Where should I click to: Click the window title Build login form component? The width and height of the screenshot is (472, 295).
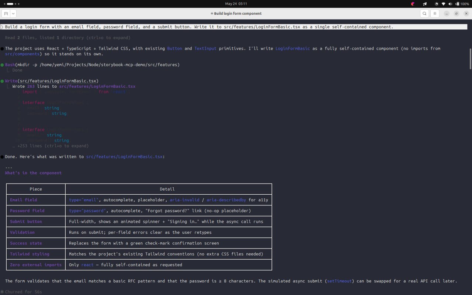(x=236, y=14)
